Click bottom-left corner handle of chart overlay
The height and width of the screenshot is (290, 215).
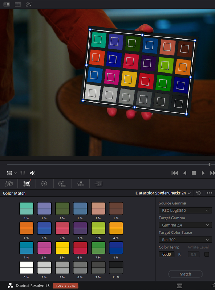click(x=83, y=101)
